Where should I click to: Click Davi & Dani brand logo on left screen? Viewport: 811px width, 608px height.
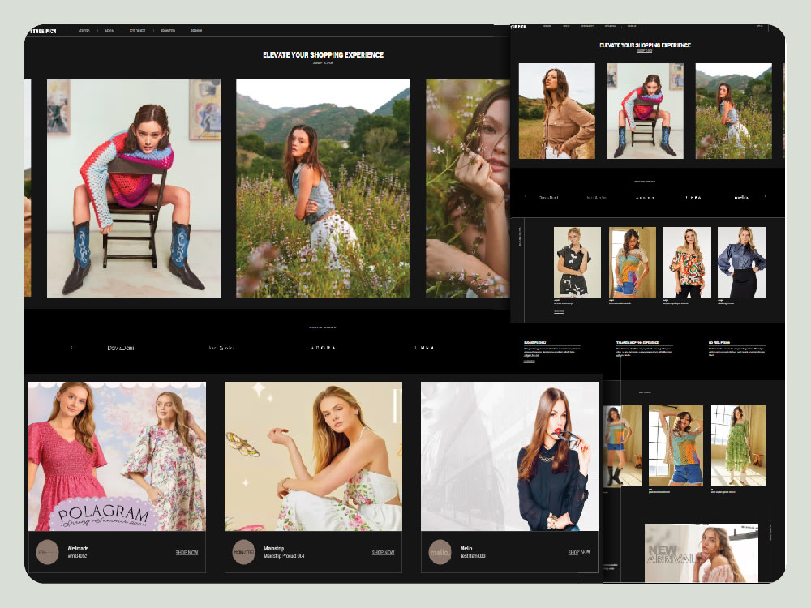point(121,348)
